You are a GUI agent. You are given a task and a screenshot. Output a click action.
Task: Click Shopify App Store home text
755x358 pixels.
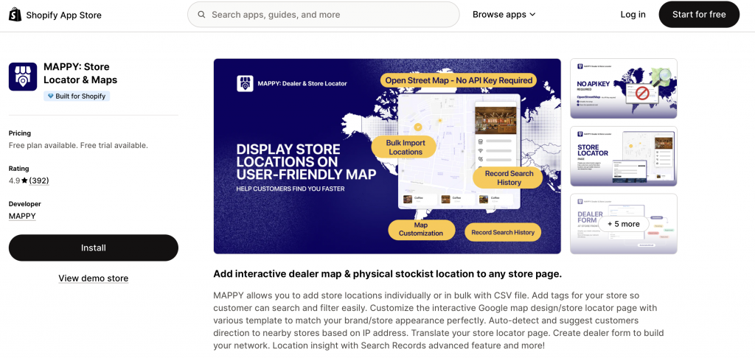point(63,15)
